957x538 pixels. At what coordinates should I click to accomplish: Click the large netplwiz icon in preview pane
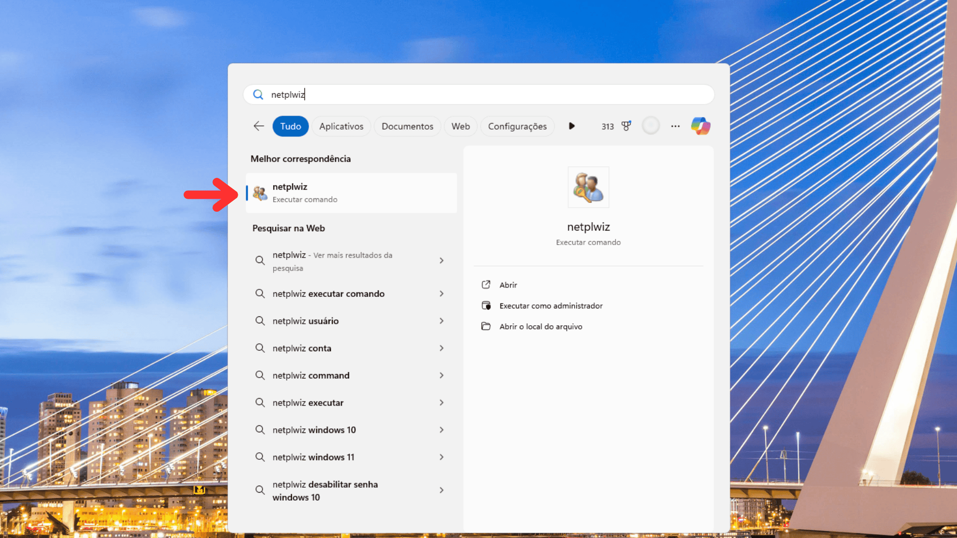point(588,187)
